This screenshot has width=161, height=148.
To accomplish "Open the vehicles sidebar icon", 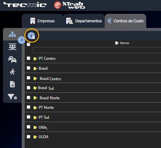I will pyautogui.click(x=13, y=60).
